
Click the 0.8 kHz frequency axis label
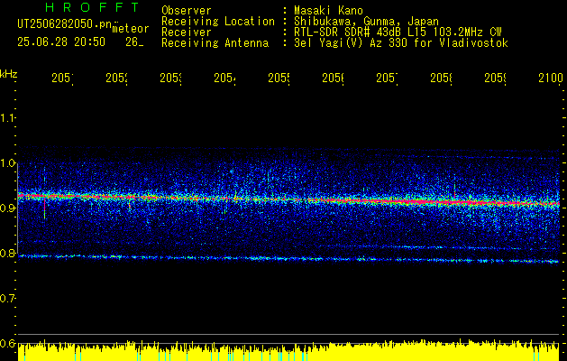coord(7,253)
